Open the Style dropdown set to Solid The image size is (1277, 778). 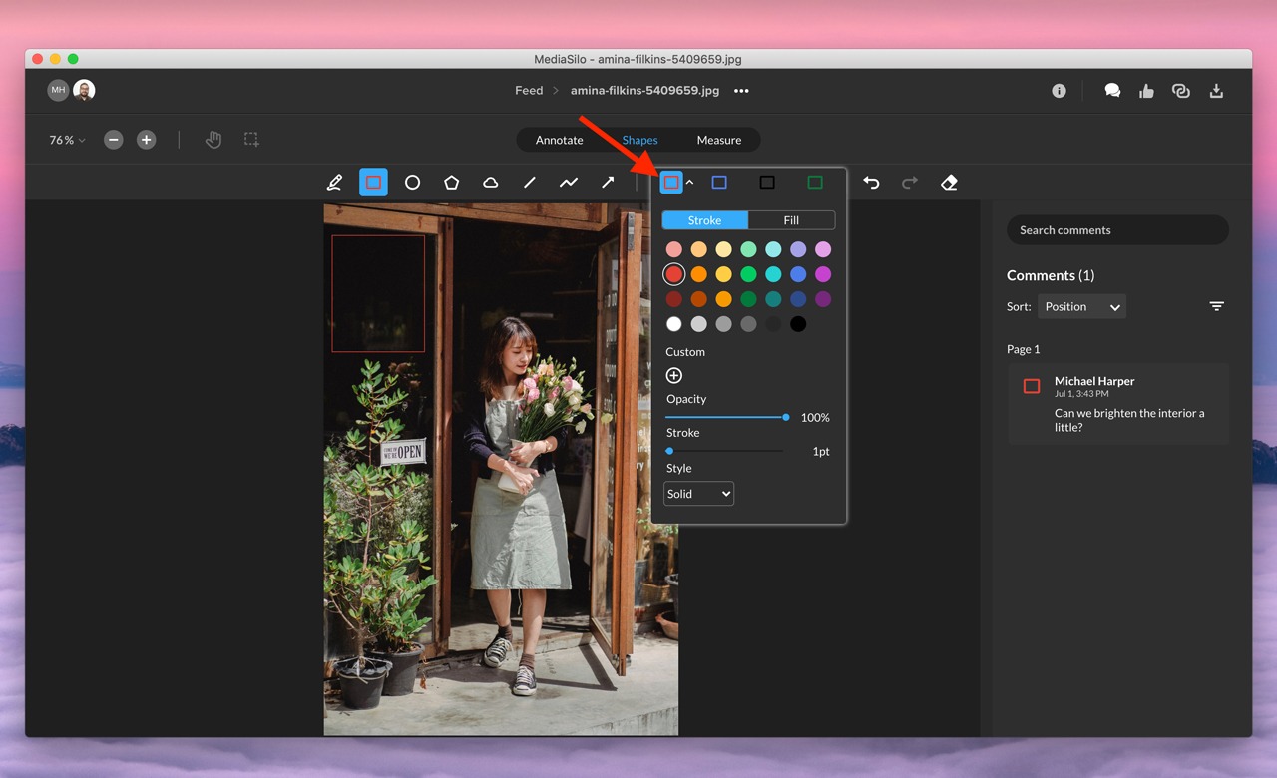698,494
